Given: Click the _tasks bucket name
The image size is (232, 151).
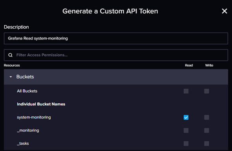Looking at the screenshot, I should pos(23,144).
